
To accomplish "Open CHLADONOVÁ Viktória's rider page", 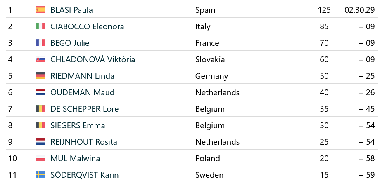I will [x=93, y=59].
